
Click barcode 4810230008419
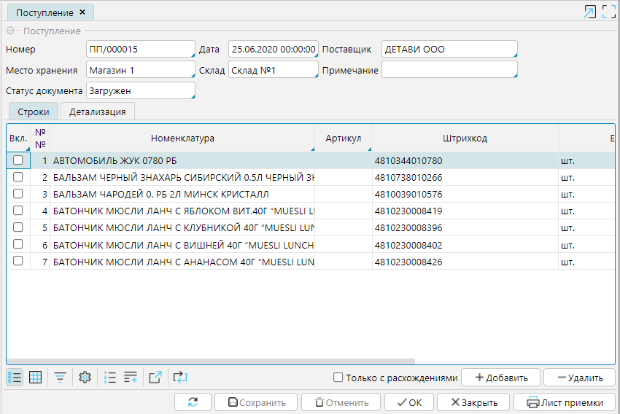point(408,211)
